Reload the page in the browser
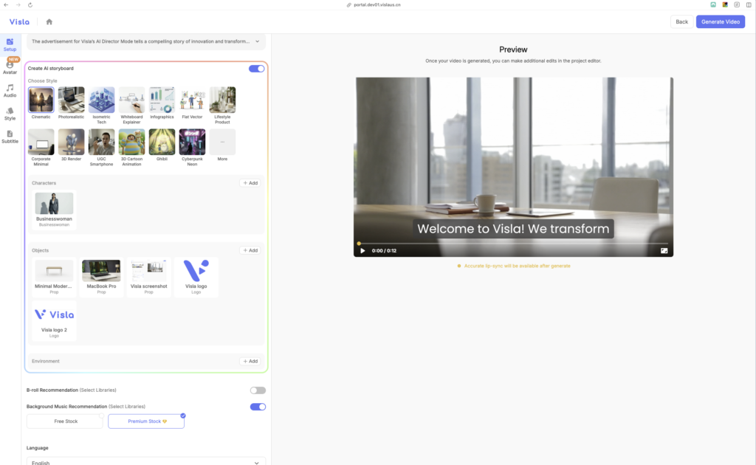Screen dimensions: 756x465 click(x=30, y=4)
